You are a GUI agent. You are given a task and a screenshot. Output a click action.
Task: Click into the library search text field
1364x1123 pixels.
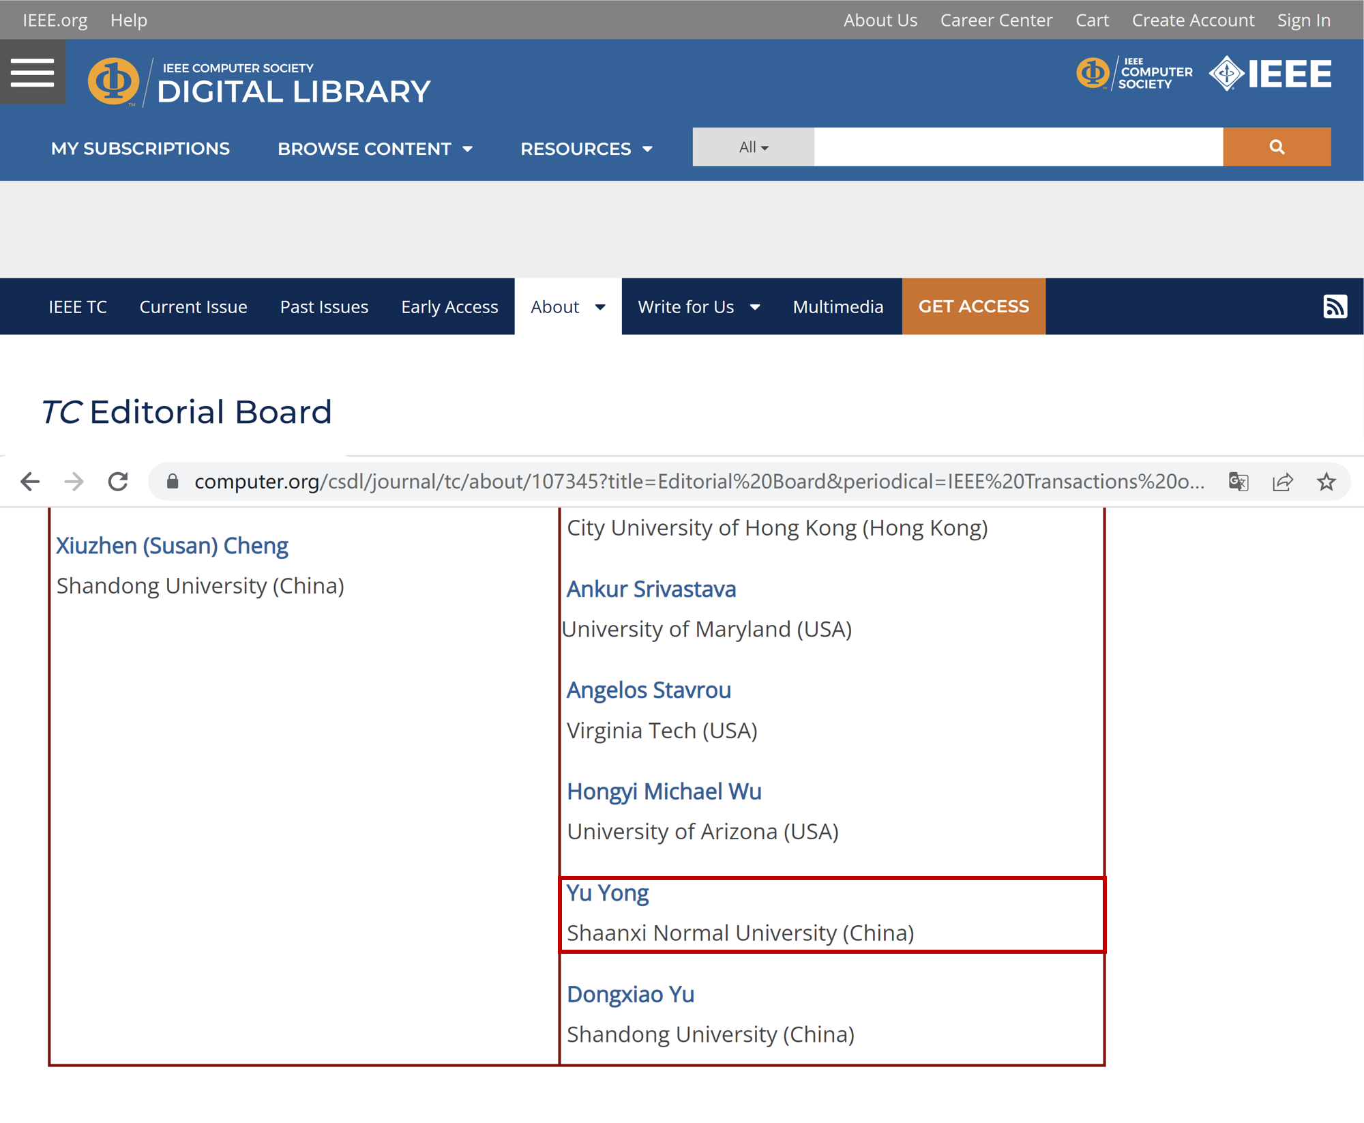(x=1018, y=147)
